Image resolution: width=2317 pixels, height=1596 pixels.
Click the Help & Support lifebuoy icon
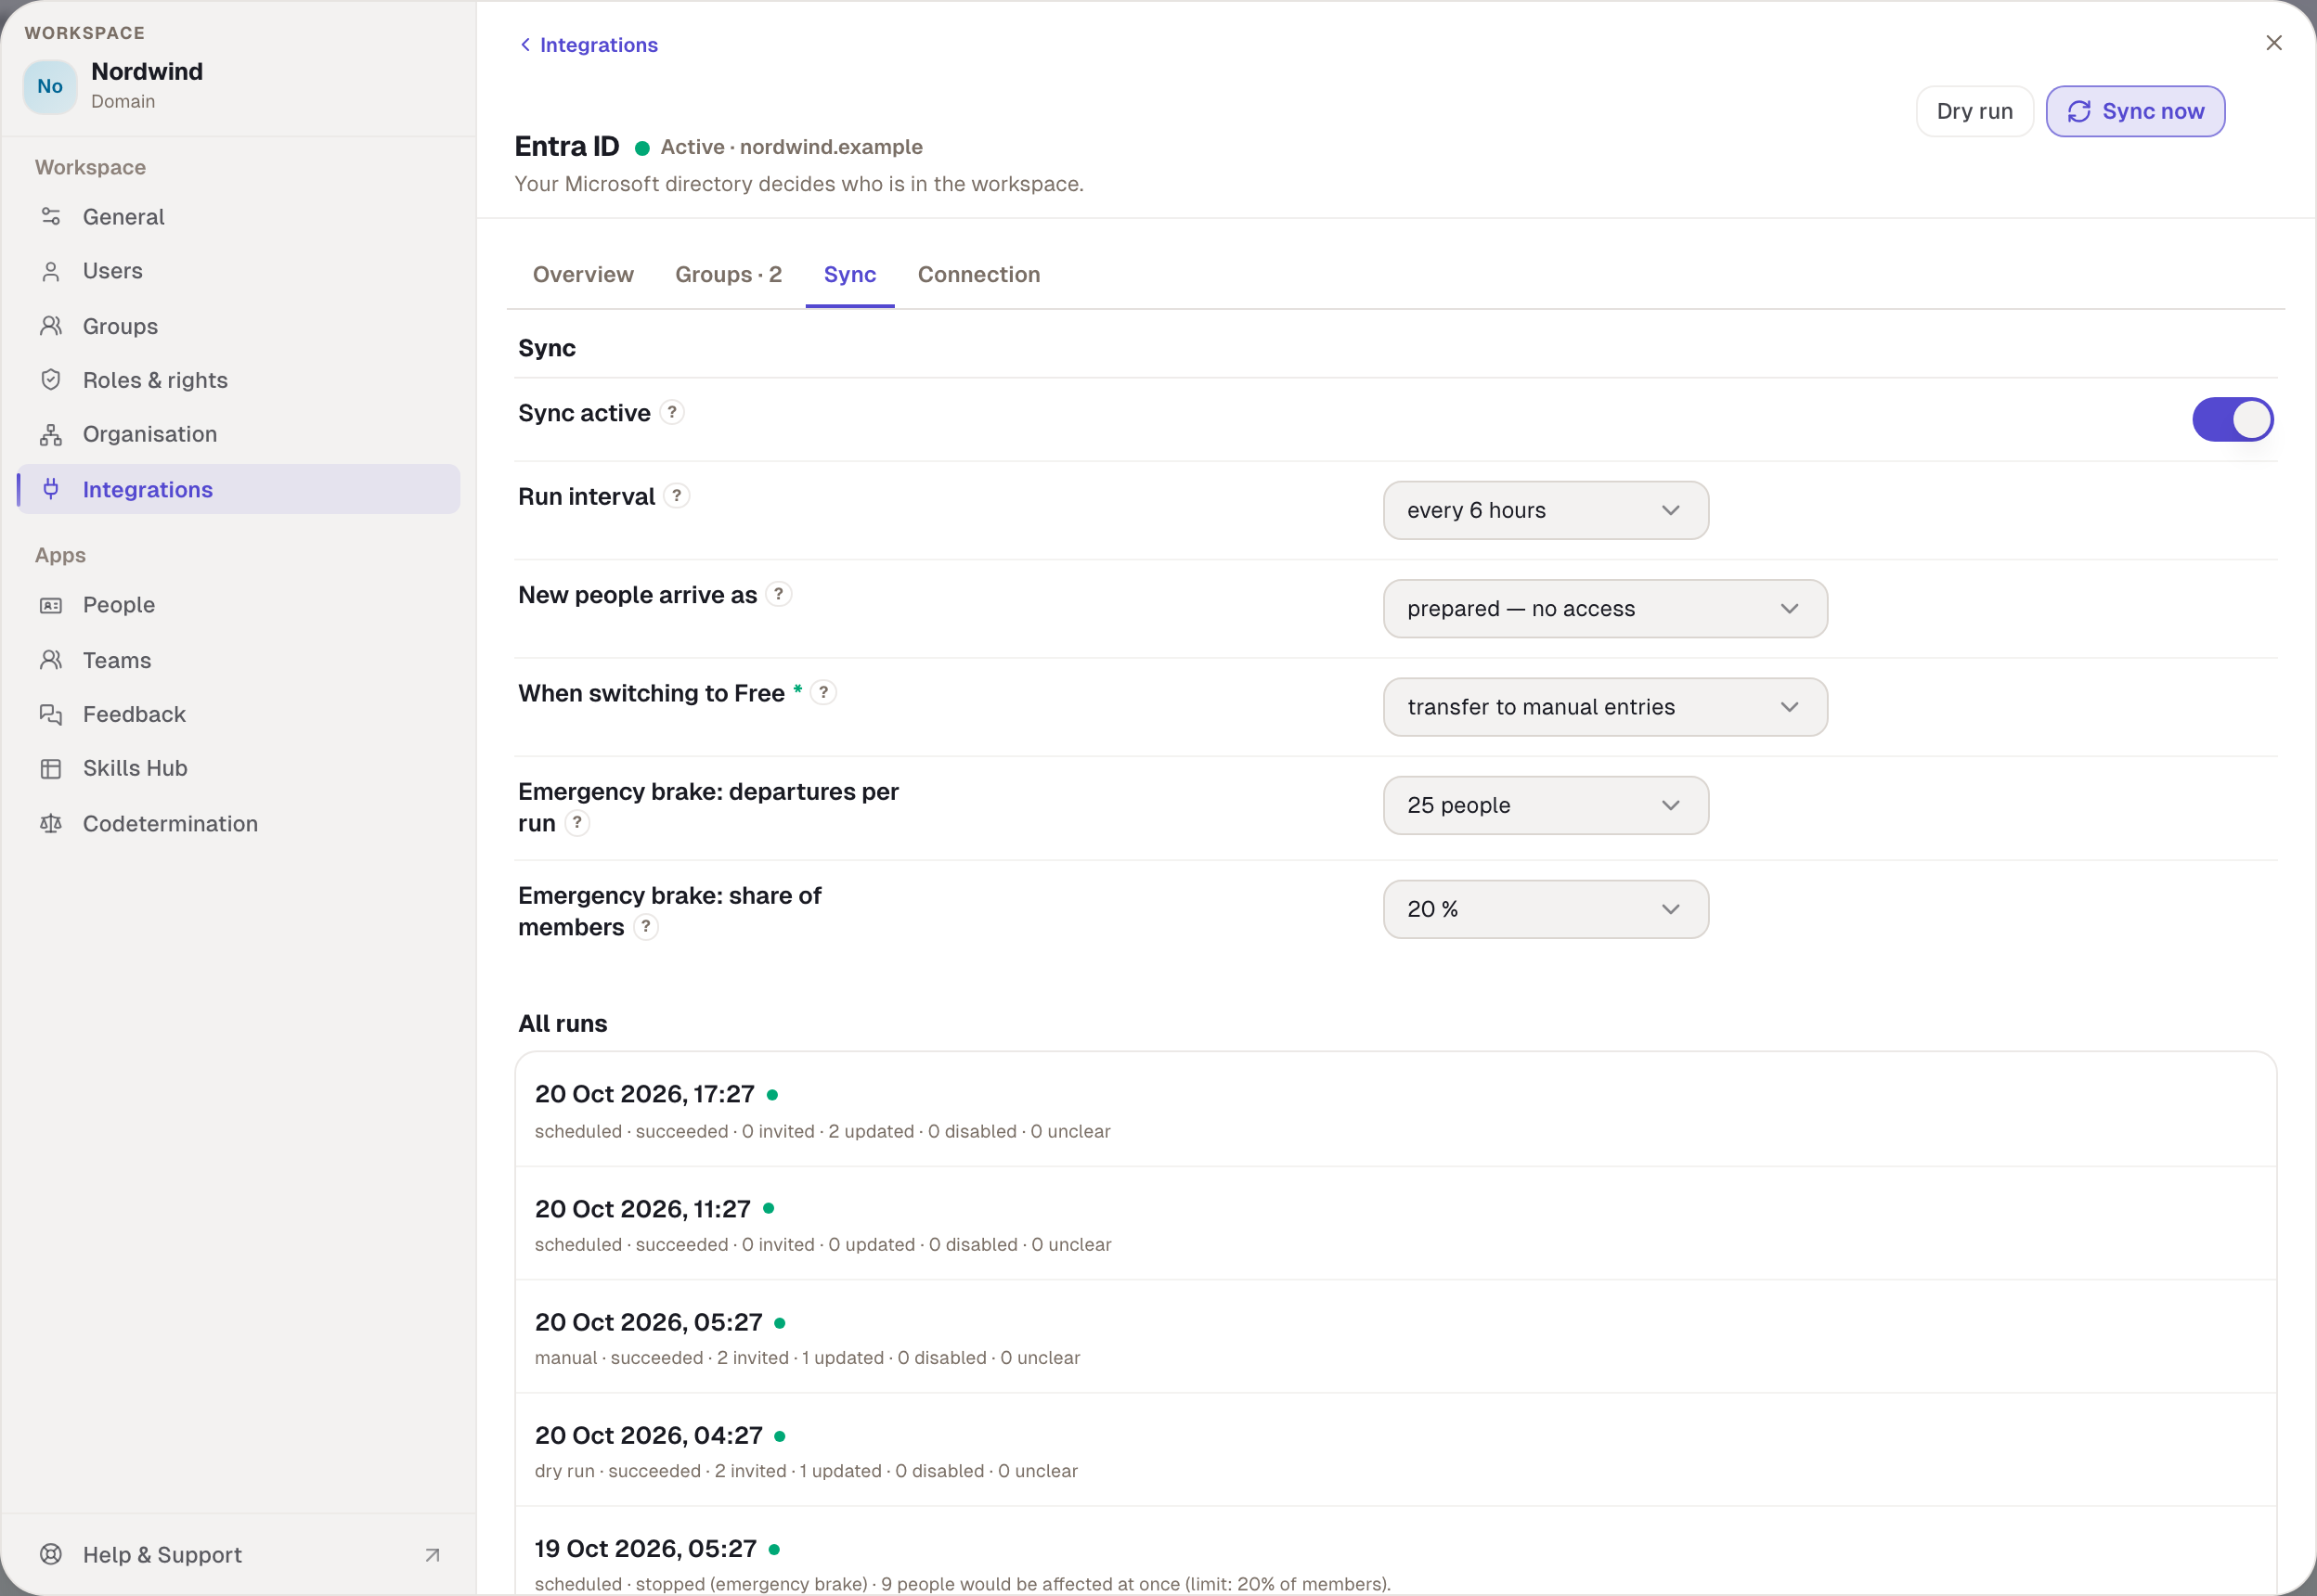(51, 1554)
